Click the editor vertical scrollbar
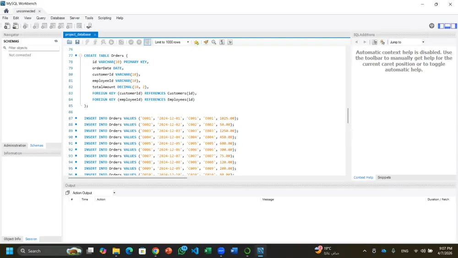The width and height of the screenshot is (458, 258). tap(348, 115)
